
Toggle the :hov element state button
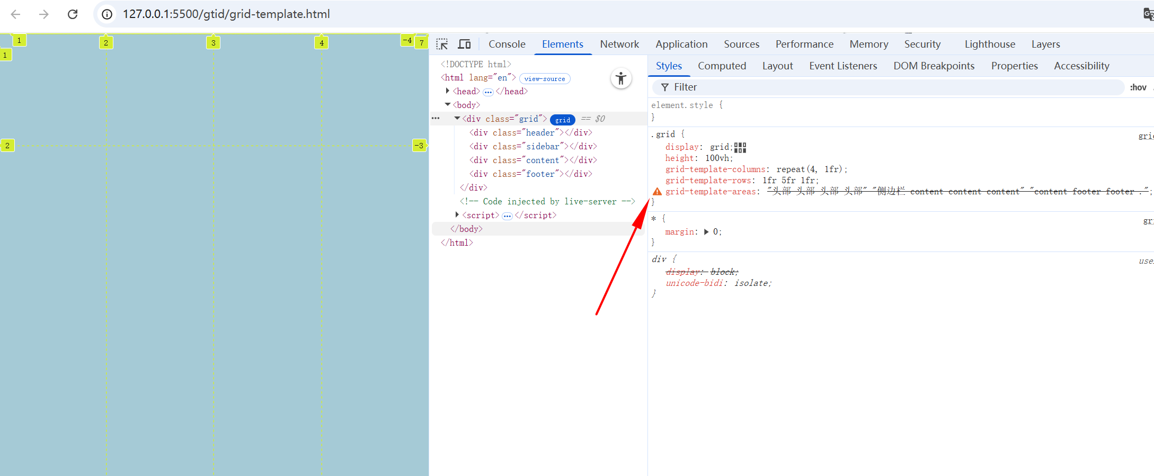tap(1138, 87)
